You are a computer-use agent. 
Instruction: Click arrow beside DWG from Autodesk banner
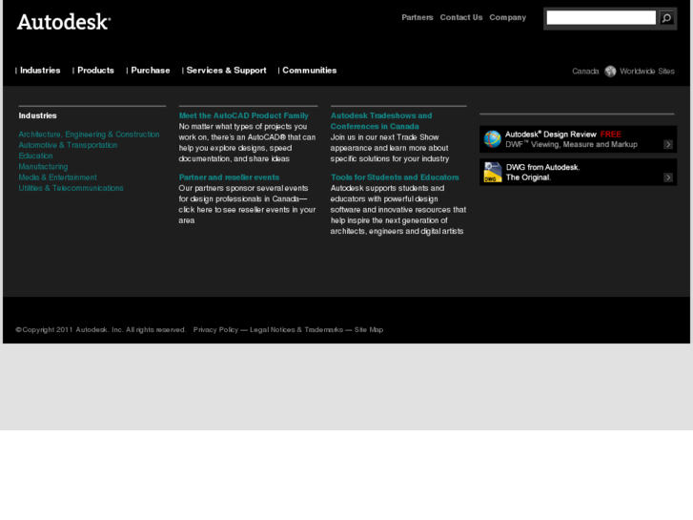point(668,177)
